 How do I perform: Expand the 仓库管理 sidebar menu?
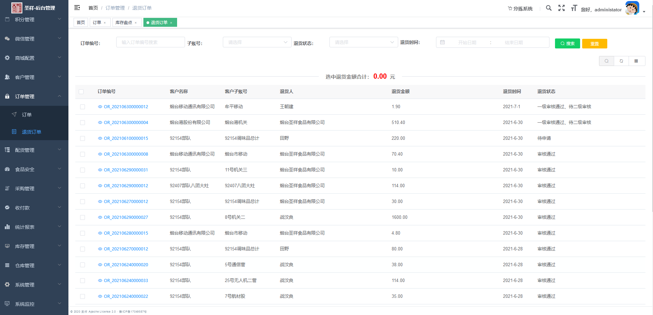tap(25, 265)
